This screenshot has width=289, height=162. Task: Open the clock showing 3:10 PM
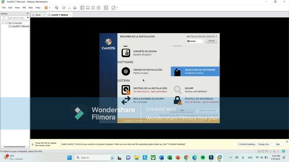click(275, 157)
